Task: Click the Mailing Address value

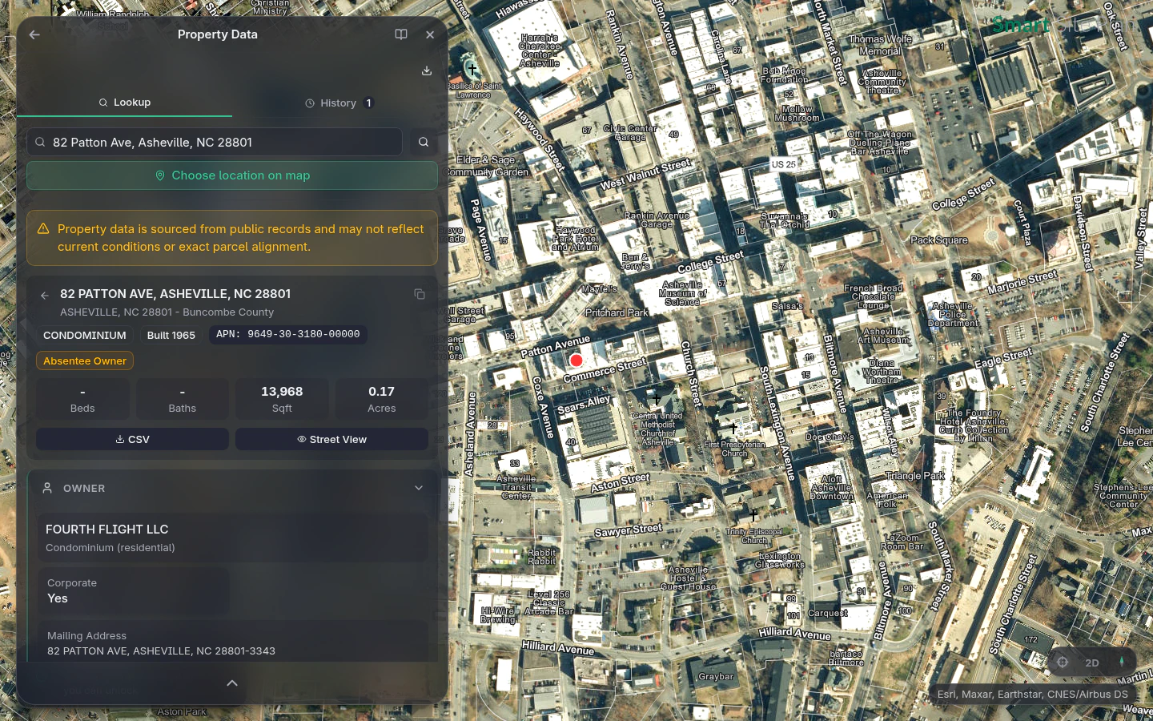Action: pyautogui.click(x=161, y=651)
